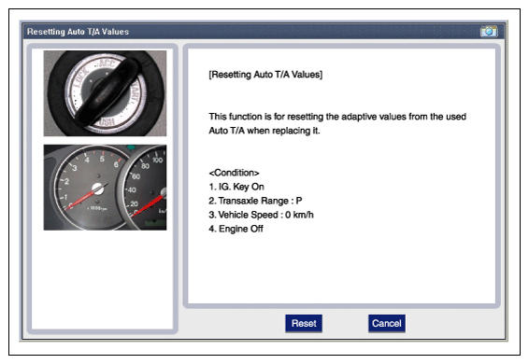This screenshot has width=529, height=364.
Task: Click the 'Resetting Auto T/A Values' window title
Action: 78,32
